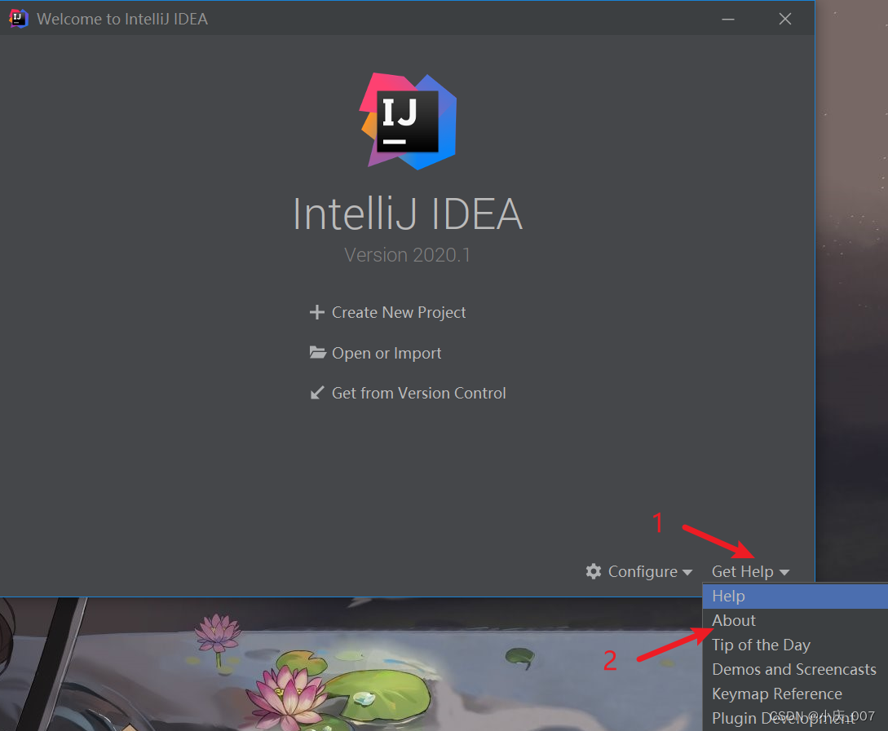Click the IntelliJ IDEA title text

[407, 214]
